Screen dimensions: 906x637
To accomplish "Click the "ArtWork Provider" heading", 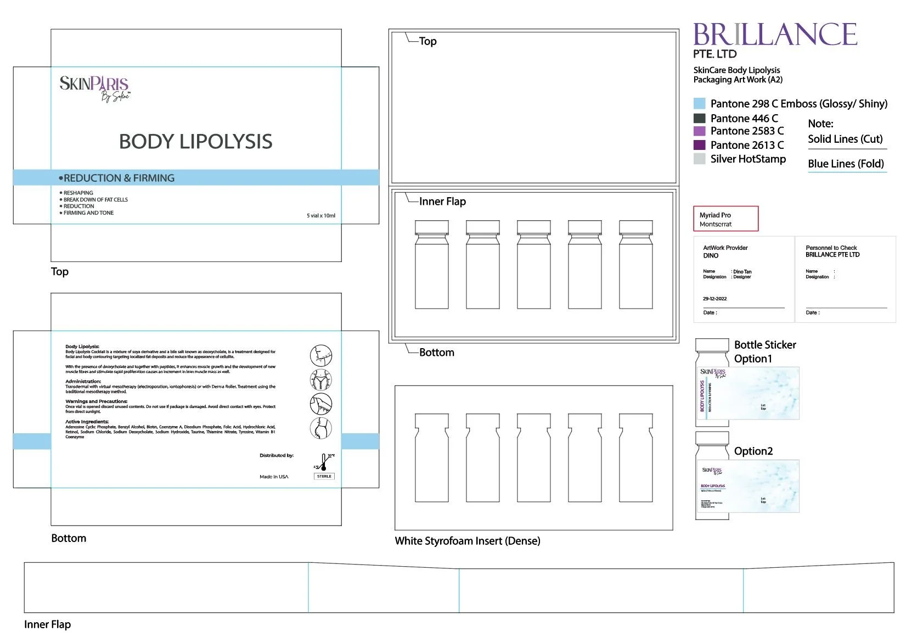I will click(x=725, y=248).
